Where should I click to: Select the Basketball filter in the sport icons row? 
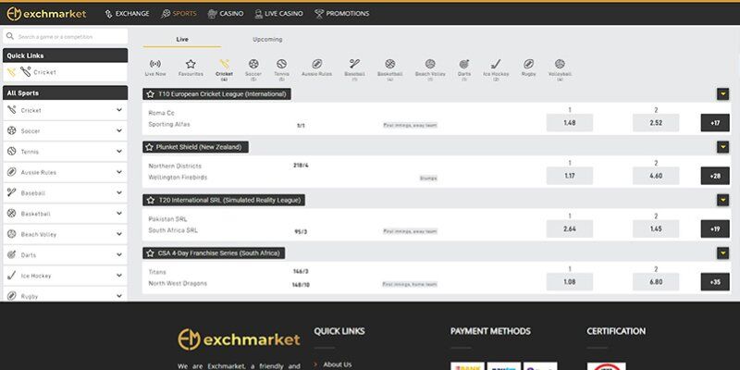(x=389, y=69)
